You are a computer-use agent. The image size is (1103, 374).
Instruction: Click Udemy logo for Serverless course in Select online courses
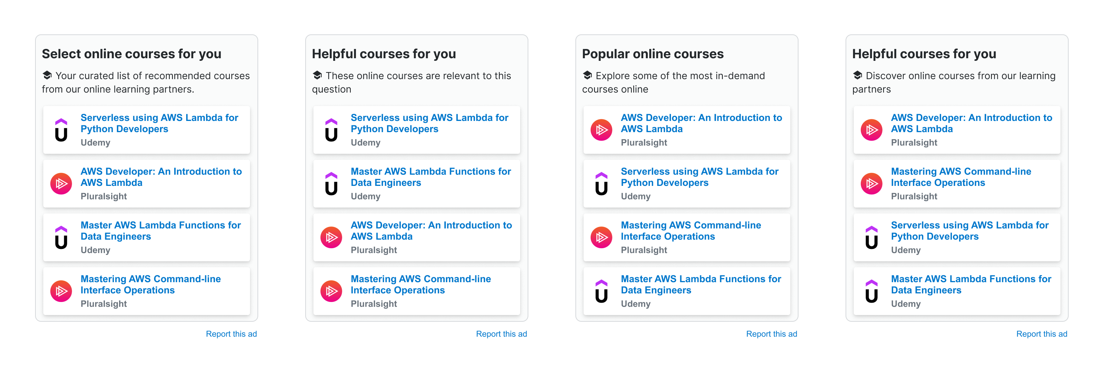coord(61,130)
